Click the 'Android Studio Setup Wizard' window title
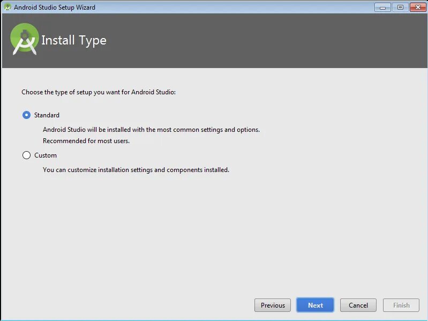Viewport: 428px width, 321px height. [55, 8]
